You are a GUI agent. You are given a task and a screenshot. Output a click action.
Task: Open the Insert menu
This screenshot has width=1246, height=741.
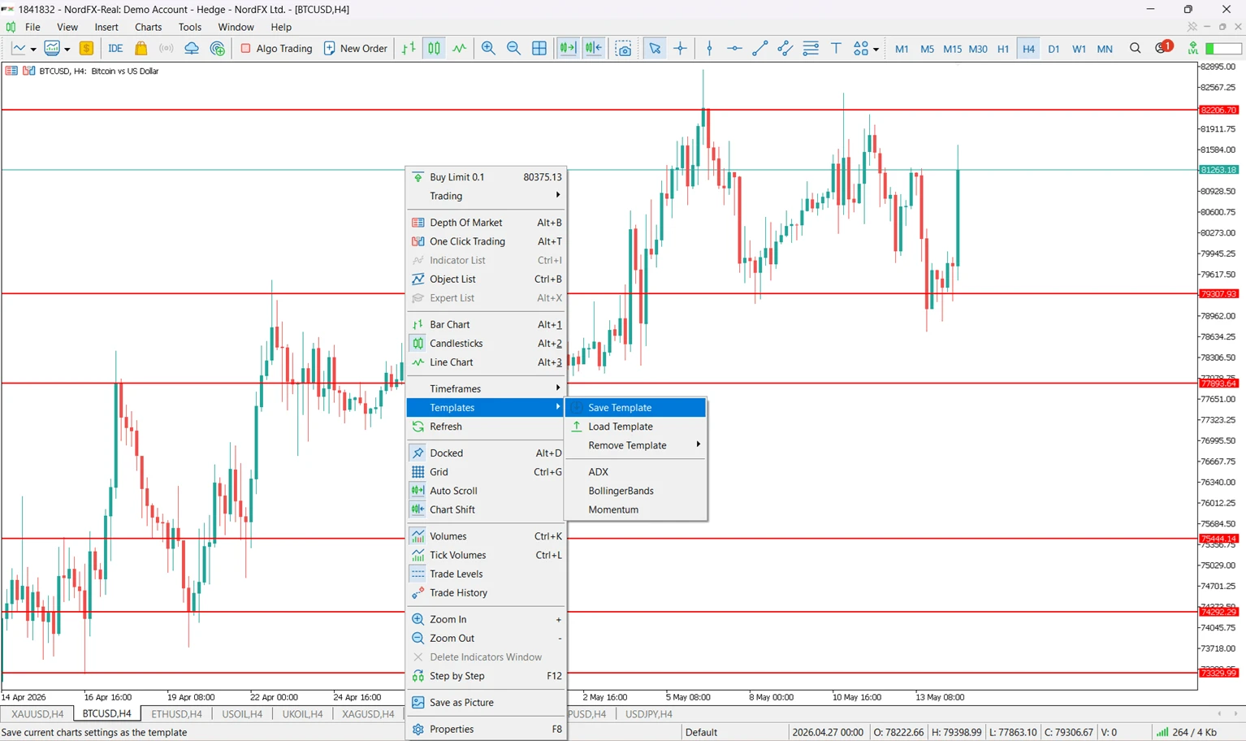(x=106, y=27)
